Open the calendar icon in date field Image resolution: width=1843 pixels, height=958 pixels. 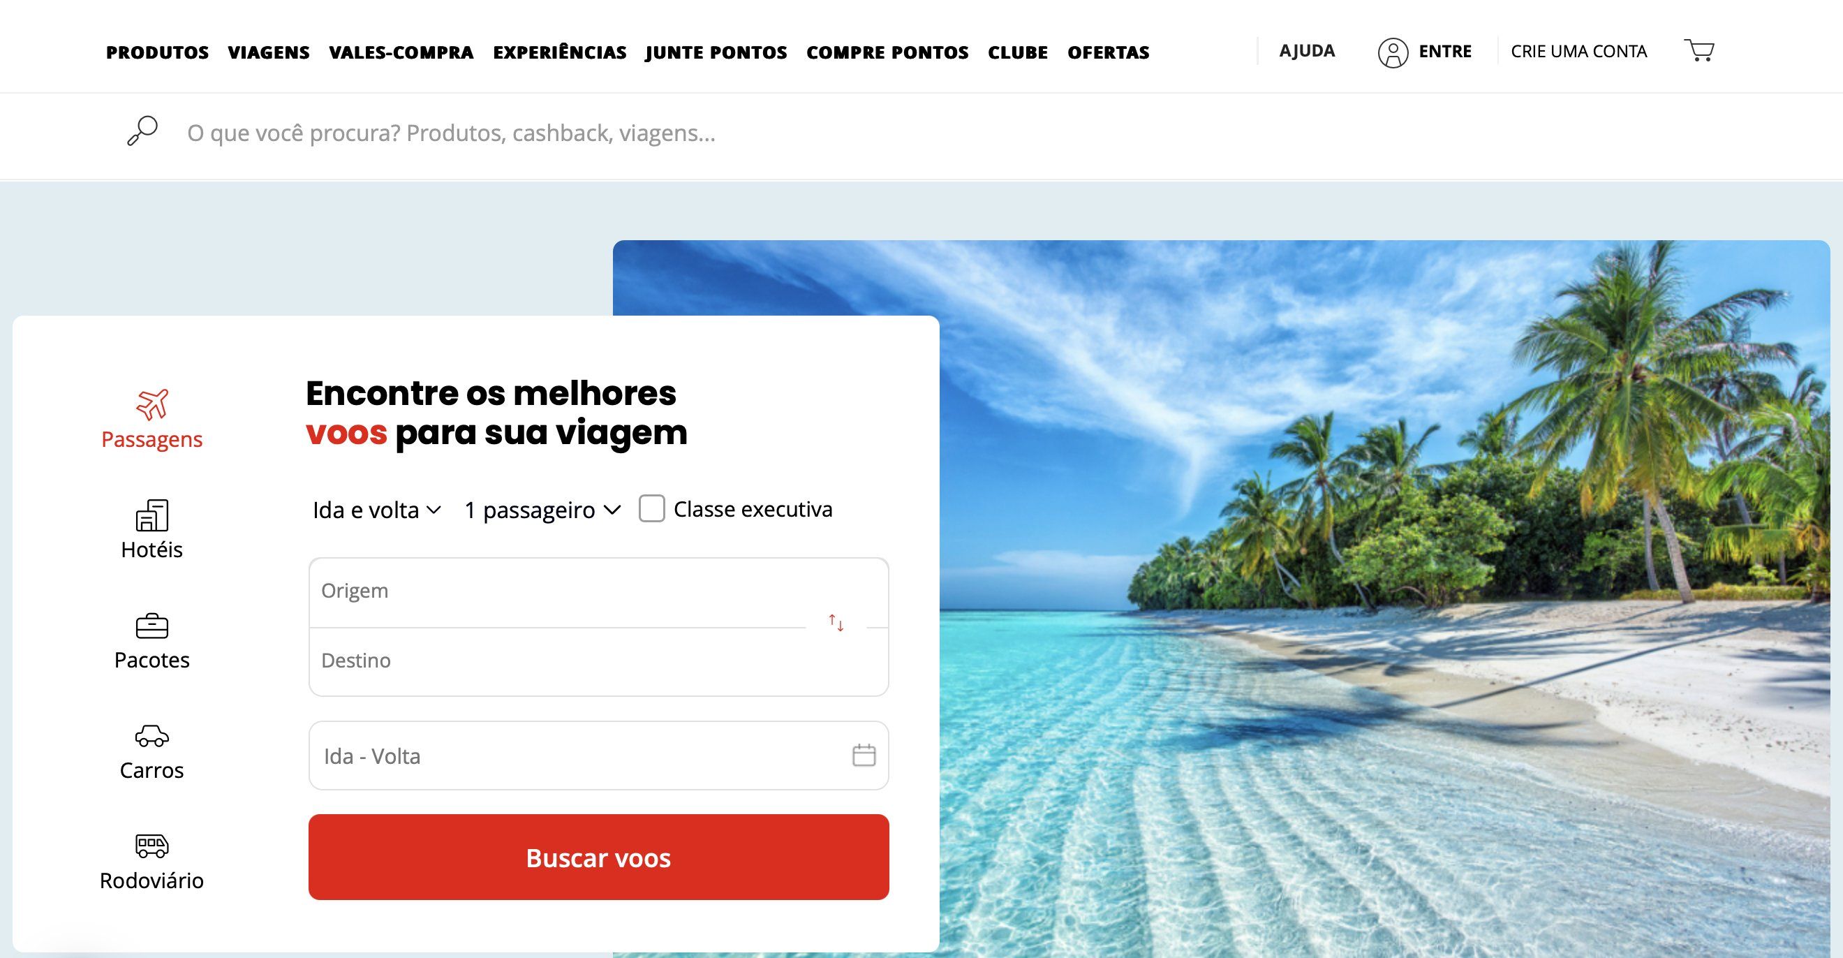click(x=864, y=755)
